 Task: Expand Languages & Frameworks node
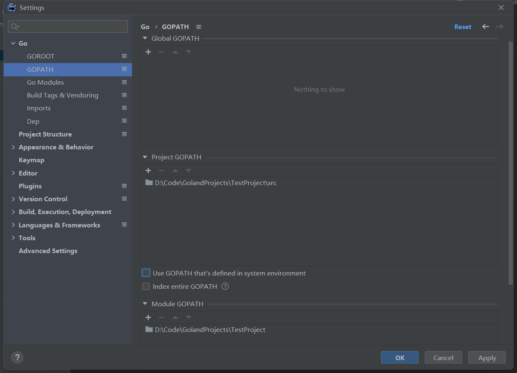coord(13,225)
